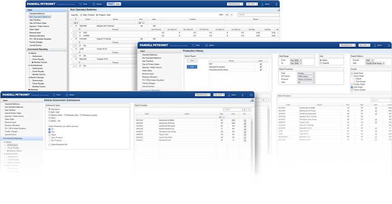This screenshot has width=392, height=204.
Task: Toggle Well Totals checkbox in Include panel
Action: point(352,87)
